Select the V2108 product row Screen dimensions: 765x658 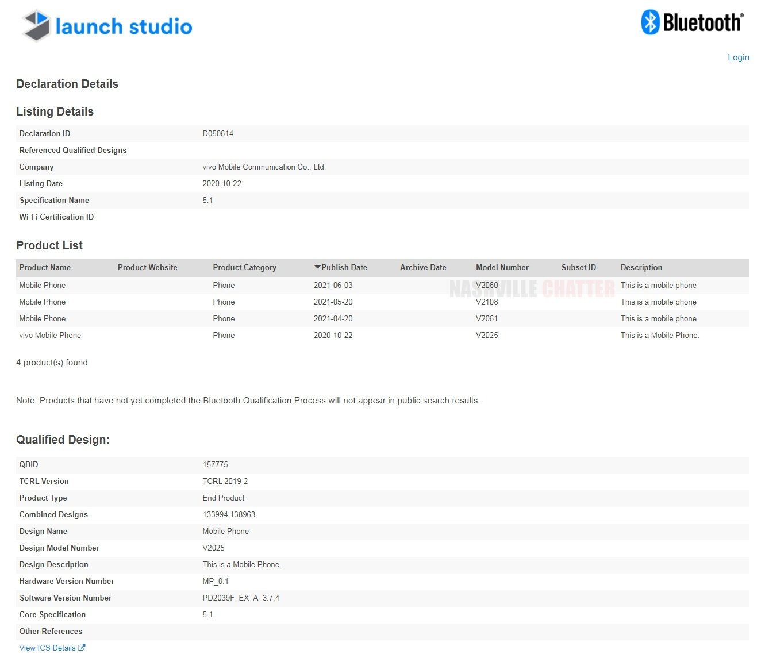tap(487, 302)
